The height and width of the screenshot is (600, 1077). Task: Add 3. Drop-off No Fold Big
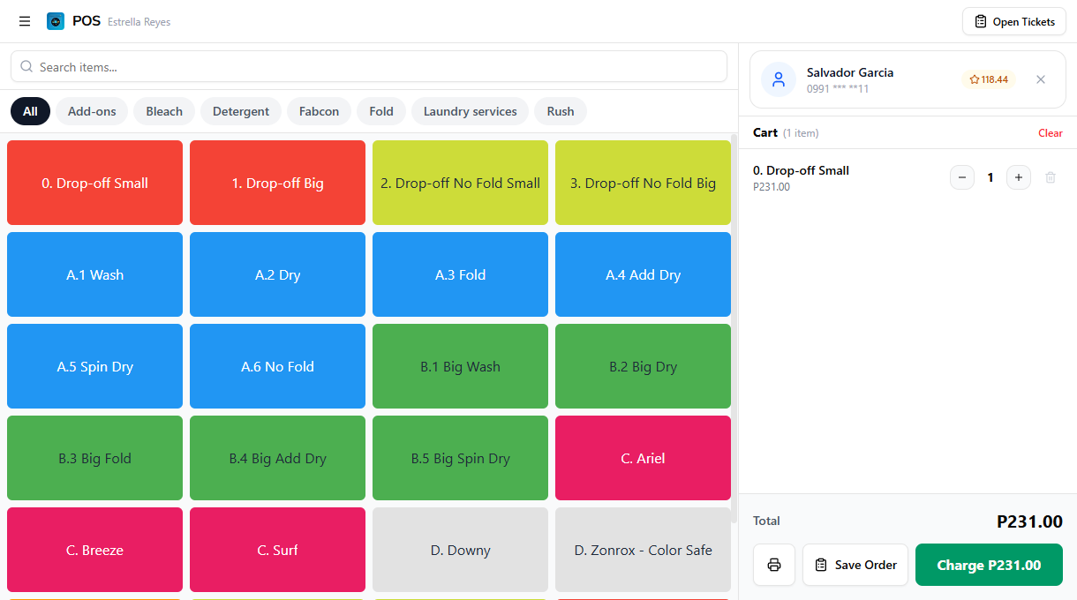click(x=643, y=183)
